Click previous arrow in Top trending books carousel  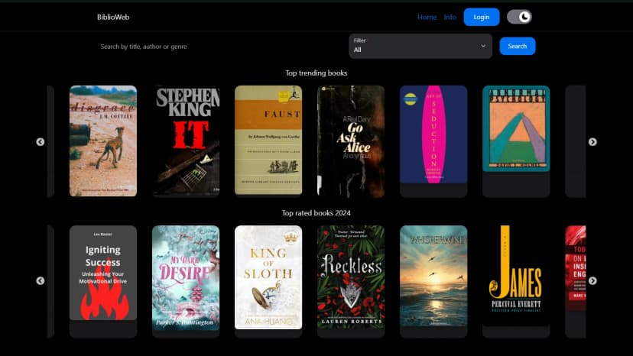[x=41, y=141]
